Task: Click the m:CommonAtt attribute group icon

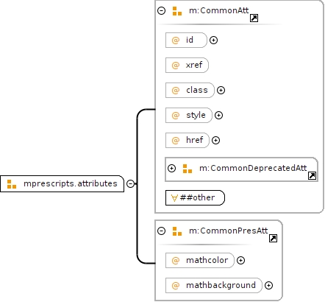Action: (177, 11)
